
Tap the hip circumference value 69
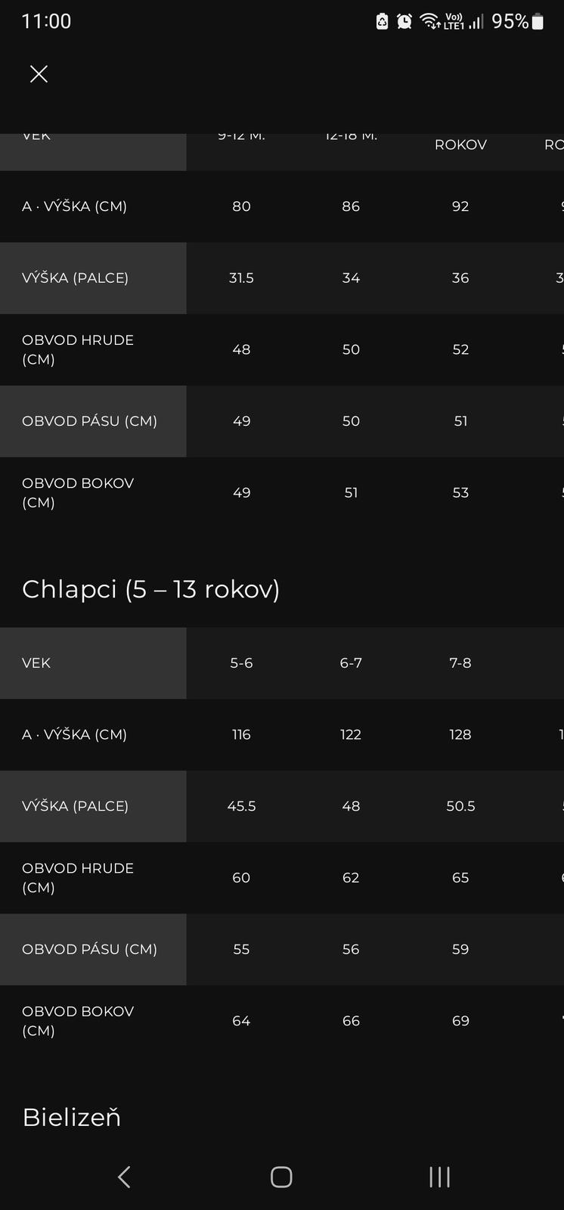(460, 1021)
